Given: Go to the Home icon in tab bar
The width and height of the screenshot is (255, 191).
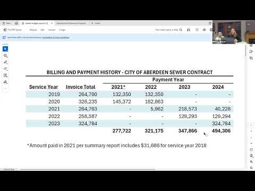Looking at the screenshot, I should click(x=16, y=23).
